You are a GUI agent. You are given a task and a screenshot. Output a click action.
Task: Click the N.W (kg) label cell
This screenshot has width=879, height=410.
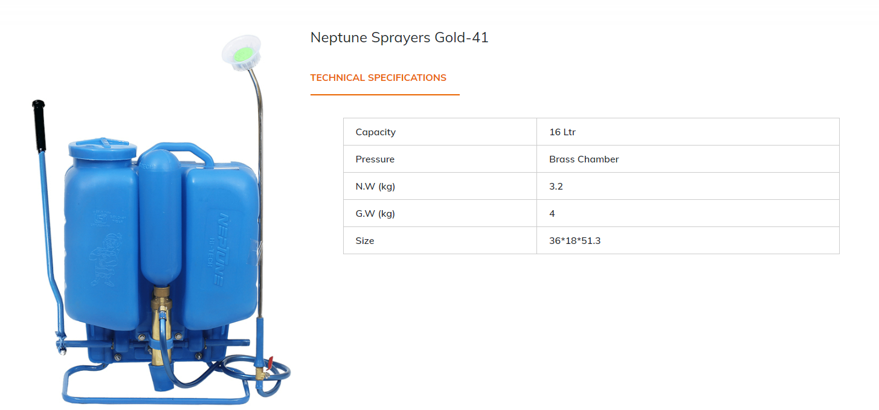375,187
